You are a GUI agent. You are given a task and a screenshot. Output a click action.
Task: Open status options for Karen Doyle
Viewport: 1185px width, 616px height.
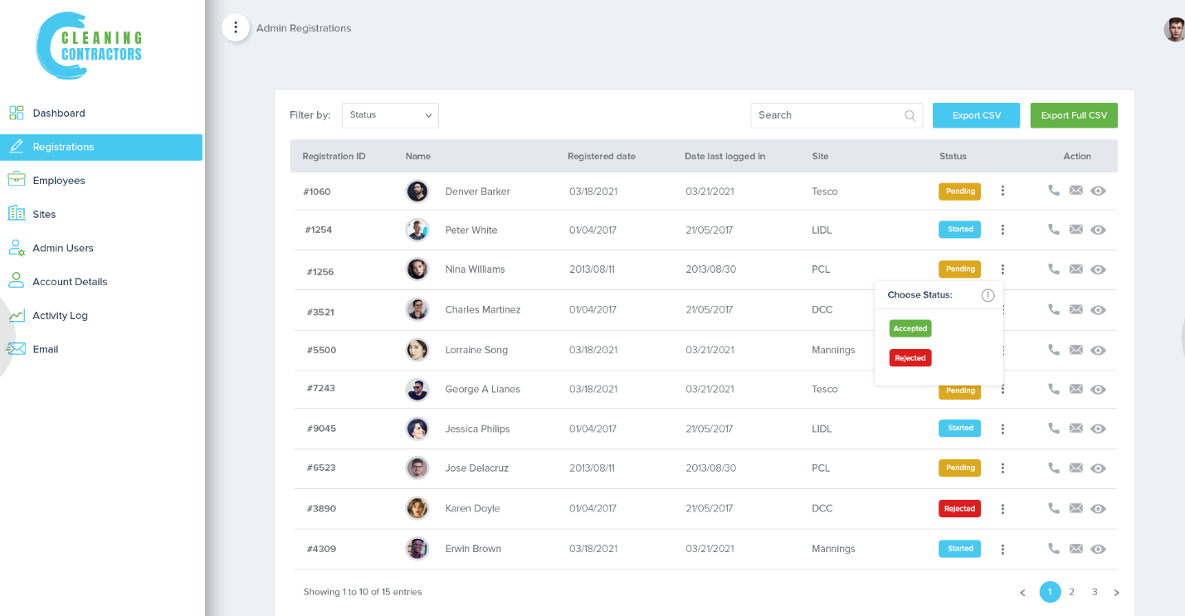[x=1002, y=509]
